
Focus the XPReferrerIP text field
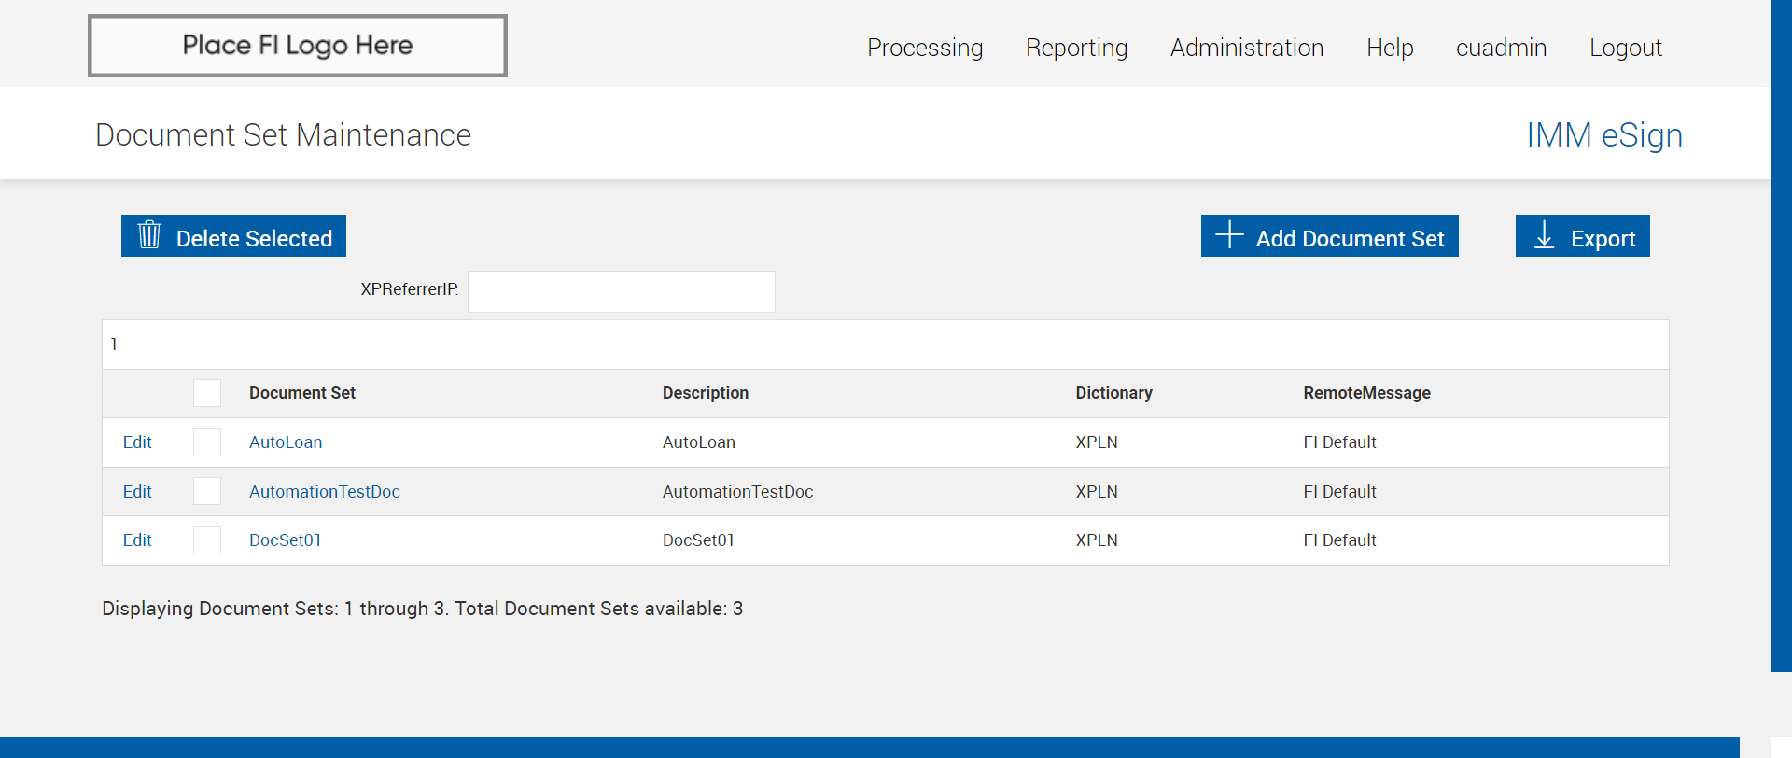[621, 291]
